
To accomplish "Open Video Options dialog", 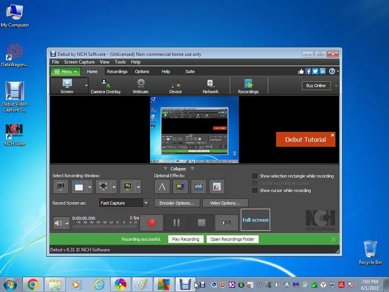I will pyautogui.click(x=225, y=203).
